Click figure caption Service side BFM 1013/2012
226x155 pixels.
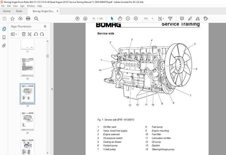pos(116,120)
